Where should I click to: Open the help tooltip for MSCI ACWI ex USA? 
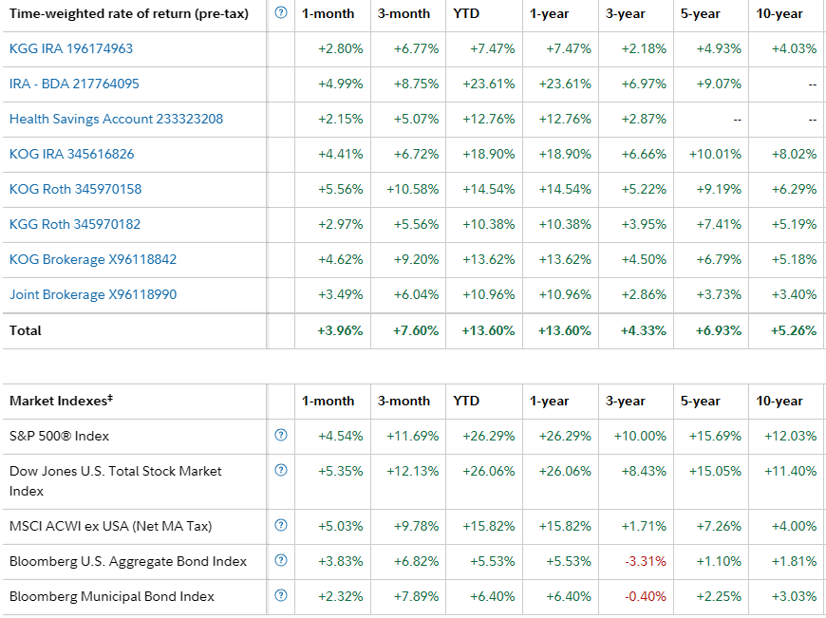pyautogui.click(x=279, y=526)
